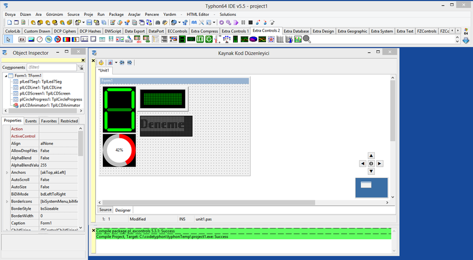Collapse the Form1: TForm1 tree node
473x260 pixels.
tap(6, 76)
